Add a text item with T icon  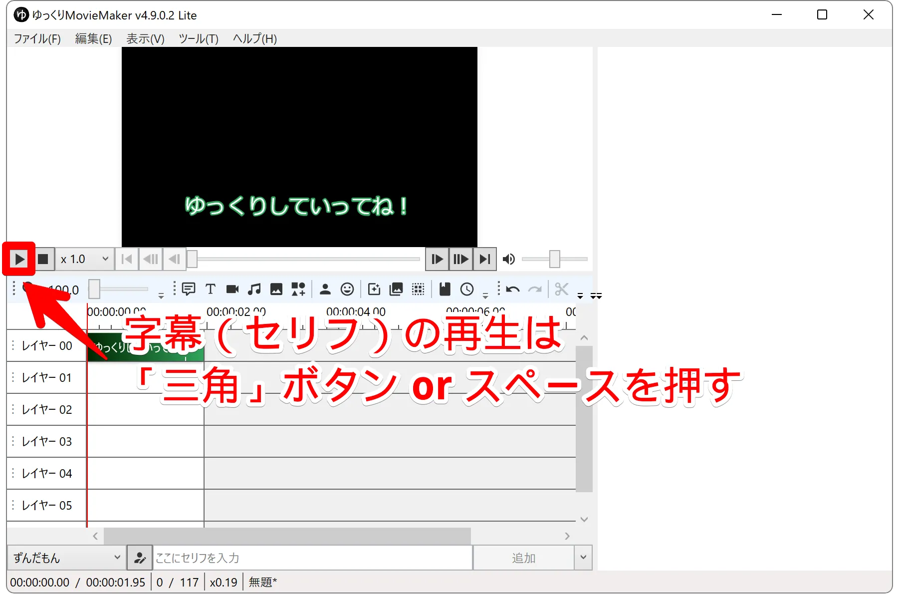point(210,289)
